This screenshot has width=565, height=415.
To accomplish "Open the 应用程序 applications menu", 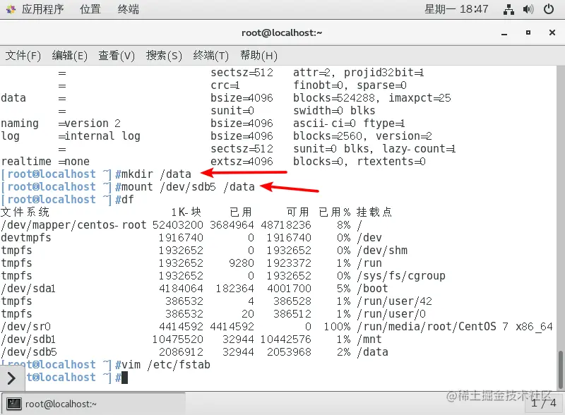I will click(x=42, y=9).
